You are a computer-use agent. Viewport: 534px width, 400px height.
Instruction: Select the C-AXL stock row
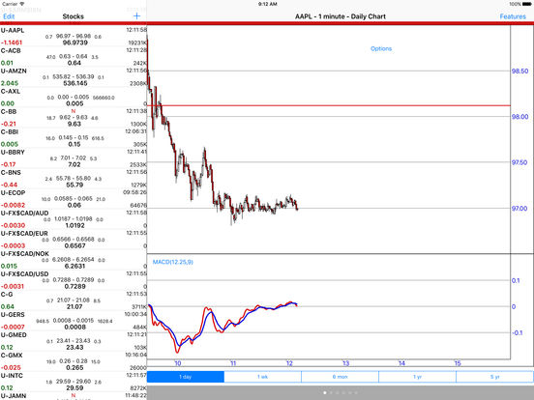pyautogui.click(x=74, y=98)
